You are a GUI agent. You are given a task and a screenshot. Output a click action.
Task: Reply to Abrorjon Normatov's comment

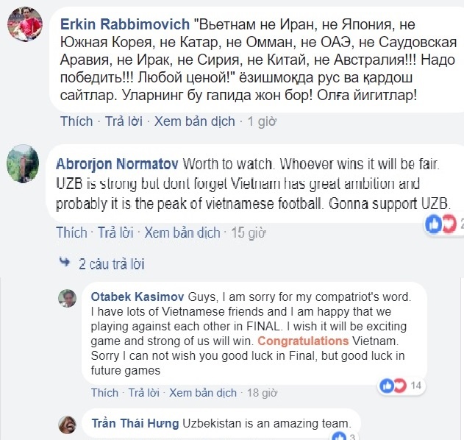115,233
